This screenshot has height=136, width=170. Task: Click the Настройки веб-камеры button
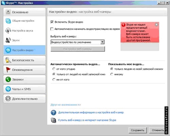click(78, 49)
